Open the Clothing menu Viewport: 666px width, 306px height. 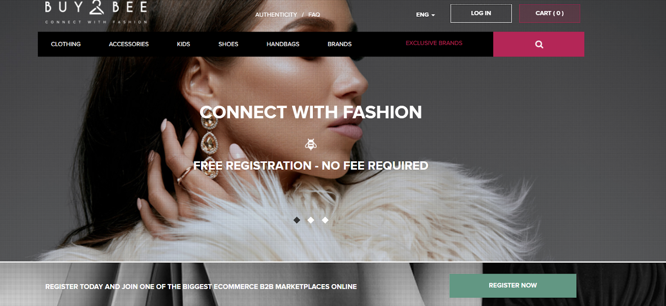(66, 44)
